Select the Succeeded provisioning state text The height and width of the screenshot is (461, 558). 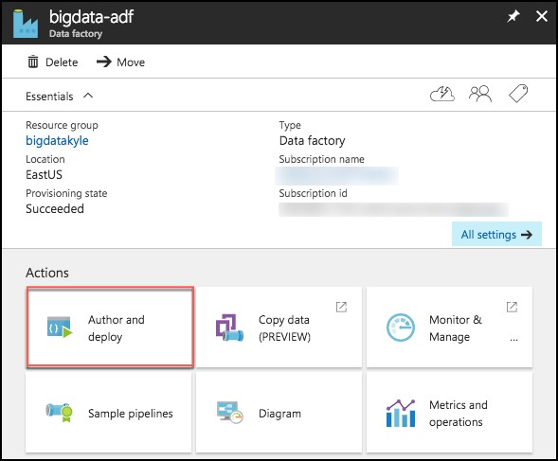pos(55,209)
